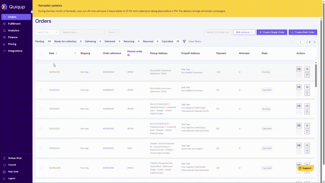Select the checkbox for order #21884869
The width and height of the screenshot is (325, 183).
pyautogui.click(x=41, y=168)
